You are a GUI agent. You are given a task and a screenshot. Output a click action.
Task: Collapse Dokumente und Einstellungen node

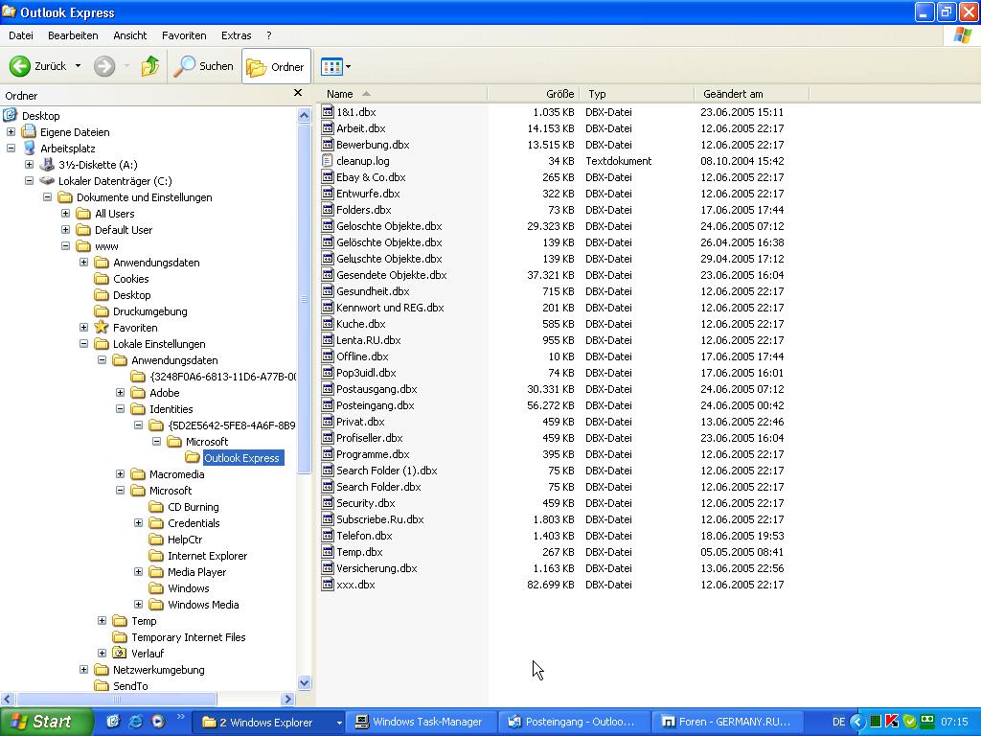[48, 197]
